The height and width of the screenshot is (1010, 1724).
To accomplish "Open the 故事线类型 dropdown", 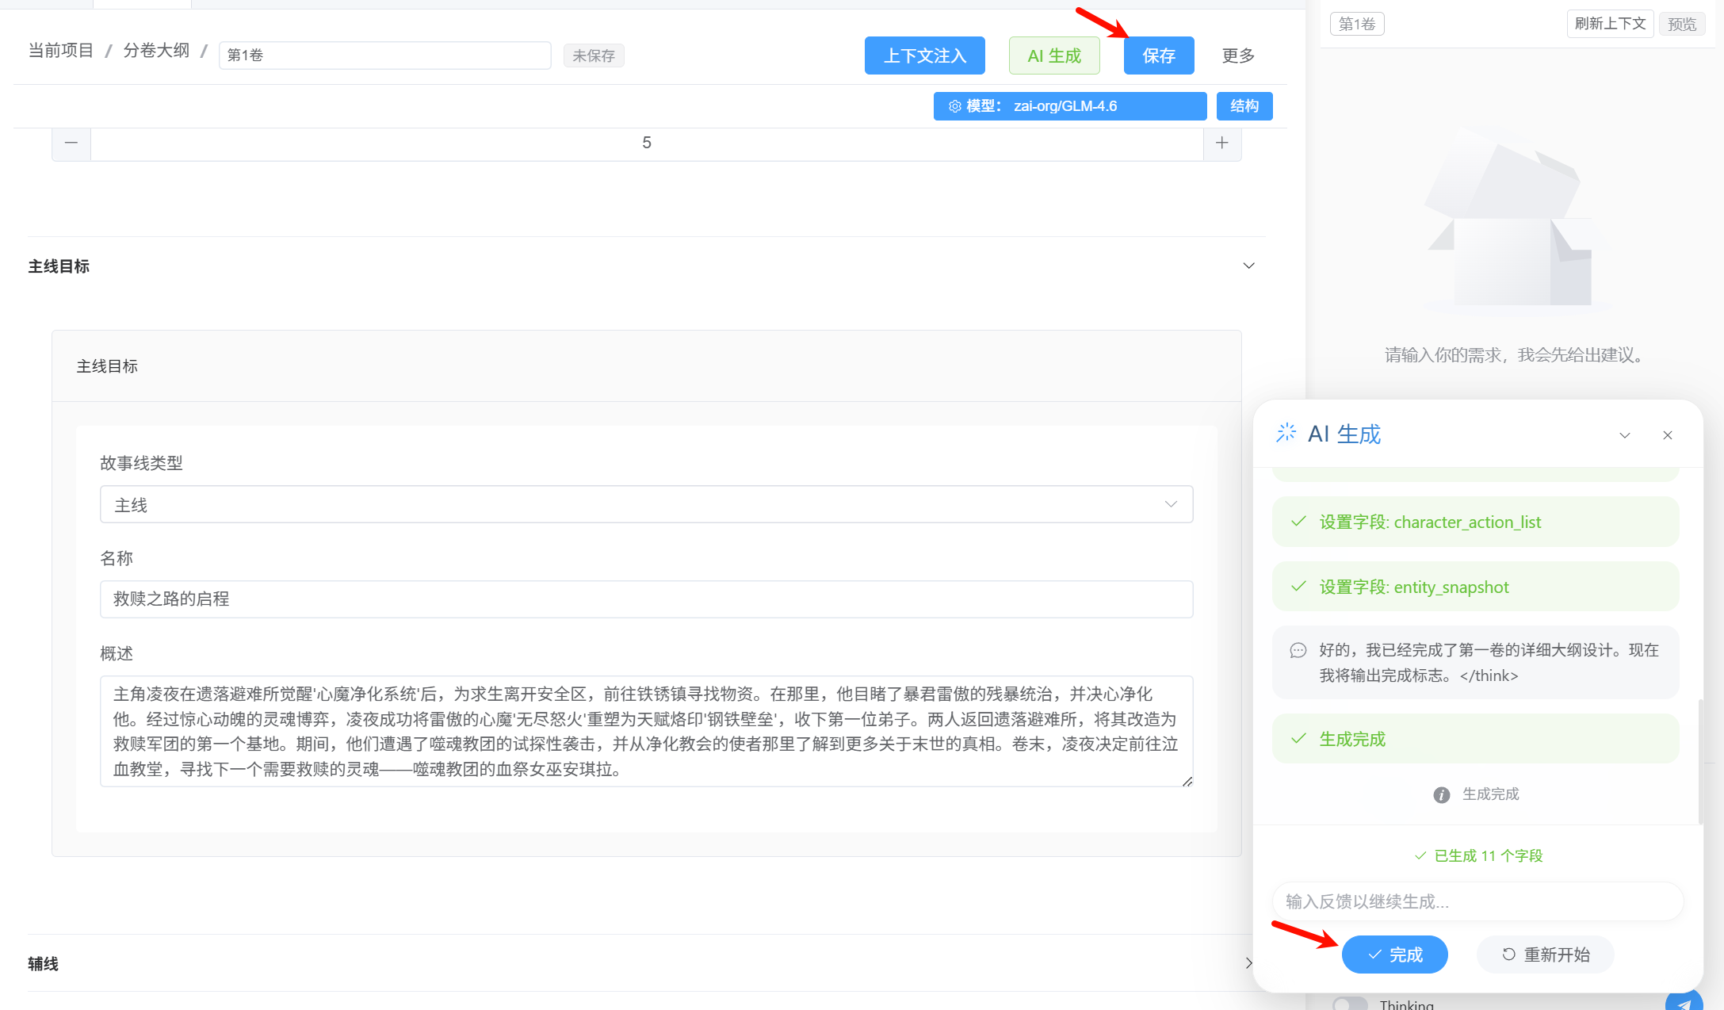I will coord(646,505).
